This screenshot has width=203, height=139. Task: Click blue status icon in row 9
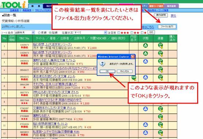pos(146,109)
